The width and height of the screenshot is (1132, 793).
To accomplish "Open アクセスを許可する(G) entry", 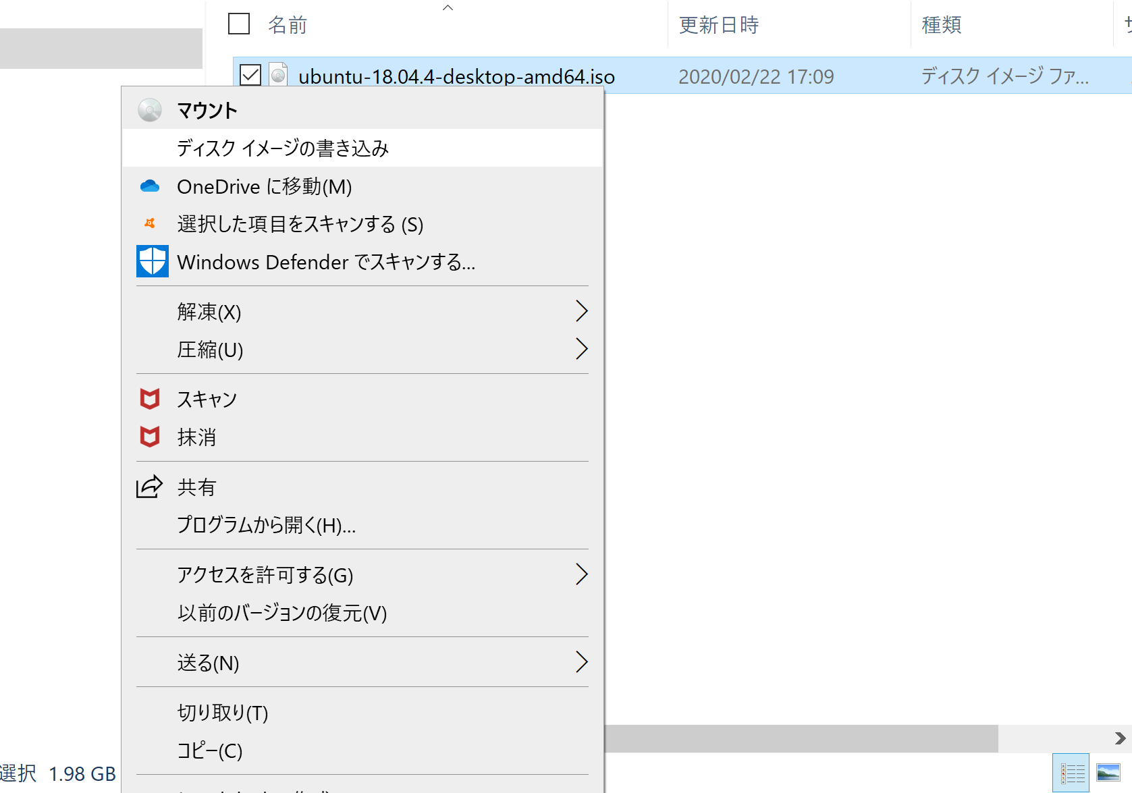I will (362, 575).
